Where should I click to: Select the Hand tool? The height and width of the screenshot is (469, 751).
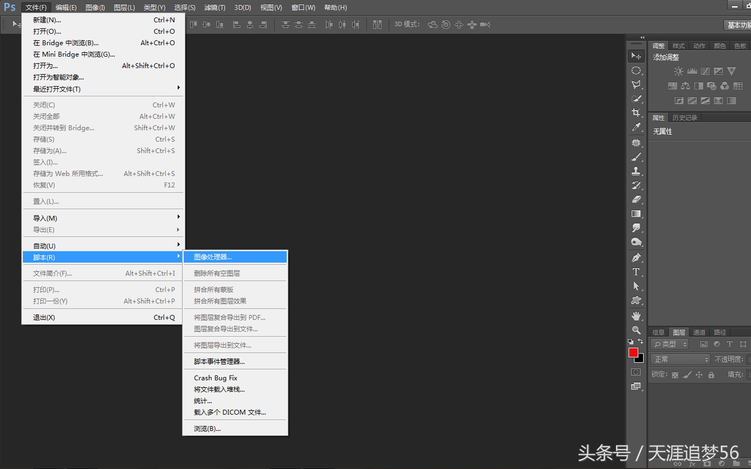(x=636, y=316)
